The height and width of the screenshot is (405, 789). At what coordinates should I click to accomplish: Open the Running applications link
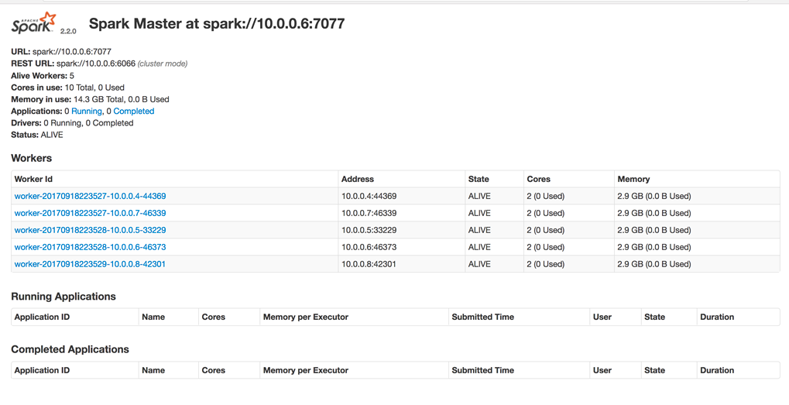[x=87, y=112]
